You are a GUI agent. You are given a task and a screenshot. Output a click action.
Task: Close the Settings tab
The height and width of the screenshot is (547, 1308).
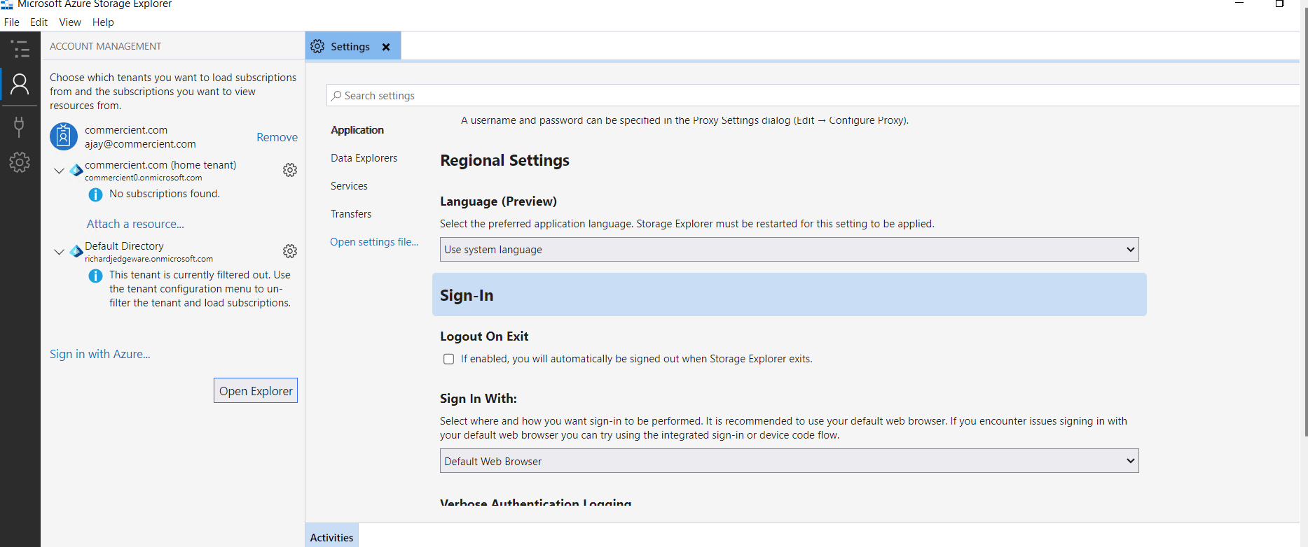386,47
